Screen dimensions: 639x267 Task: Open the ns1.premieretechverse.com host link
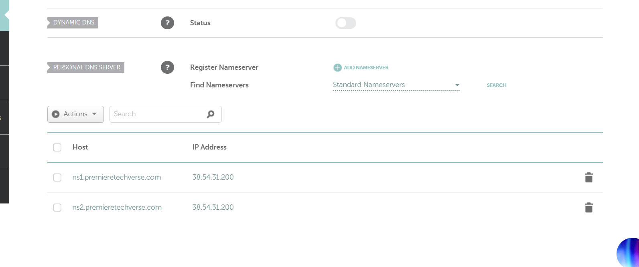(x=117, y=177)
